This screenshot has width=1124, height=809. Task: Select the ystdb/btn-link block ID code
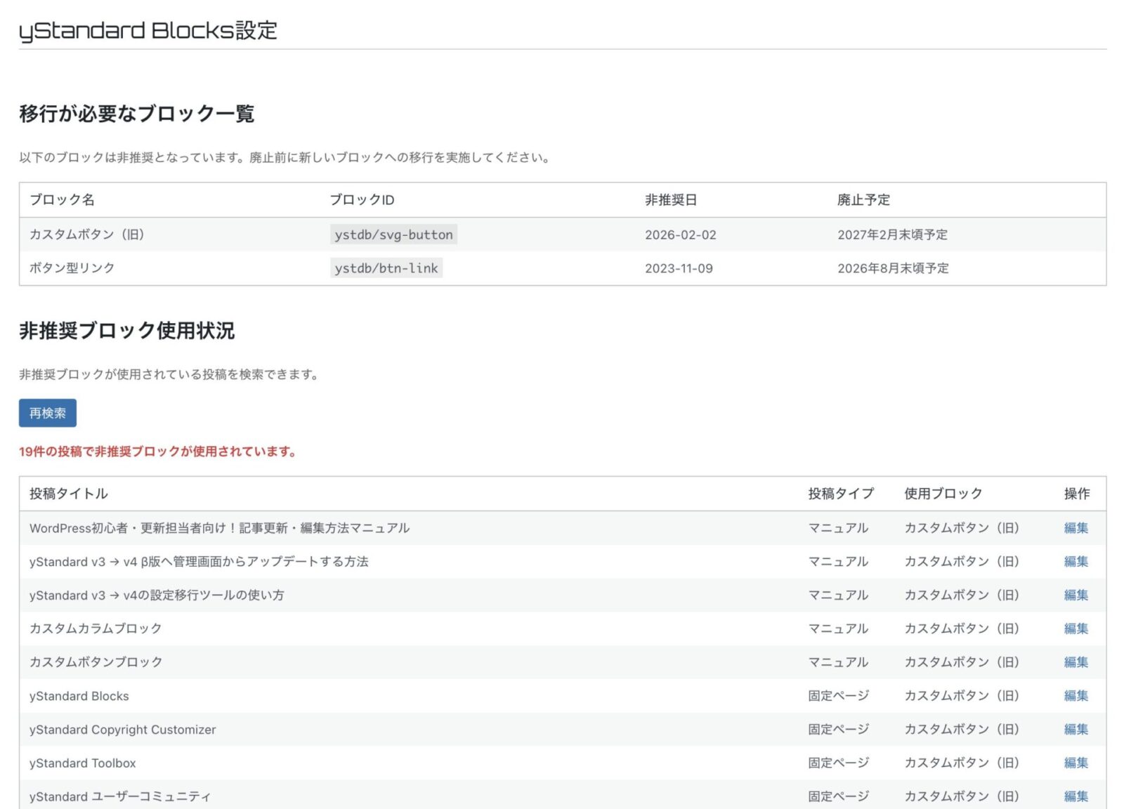pos(386,268)
